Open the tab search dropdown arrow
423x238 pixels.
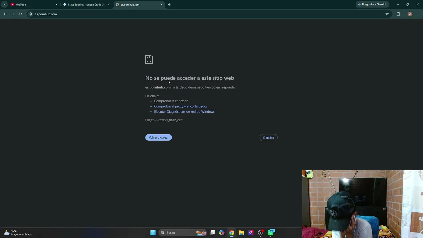pyautogui.click(x=4, y=4)
